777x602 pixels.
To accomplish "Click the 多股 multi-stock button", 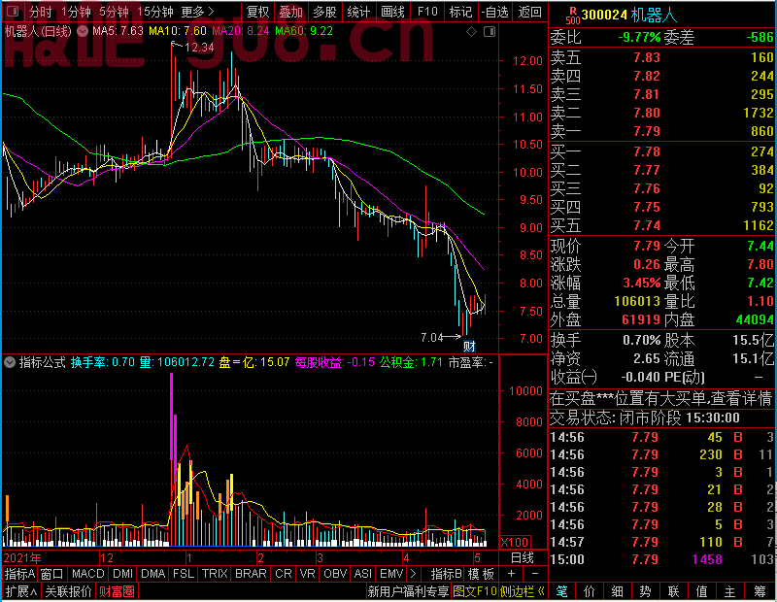I will click(324, 12).
